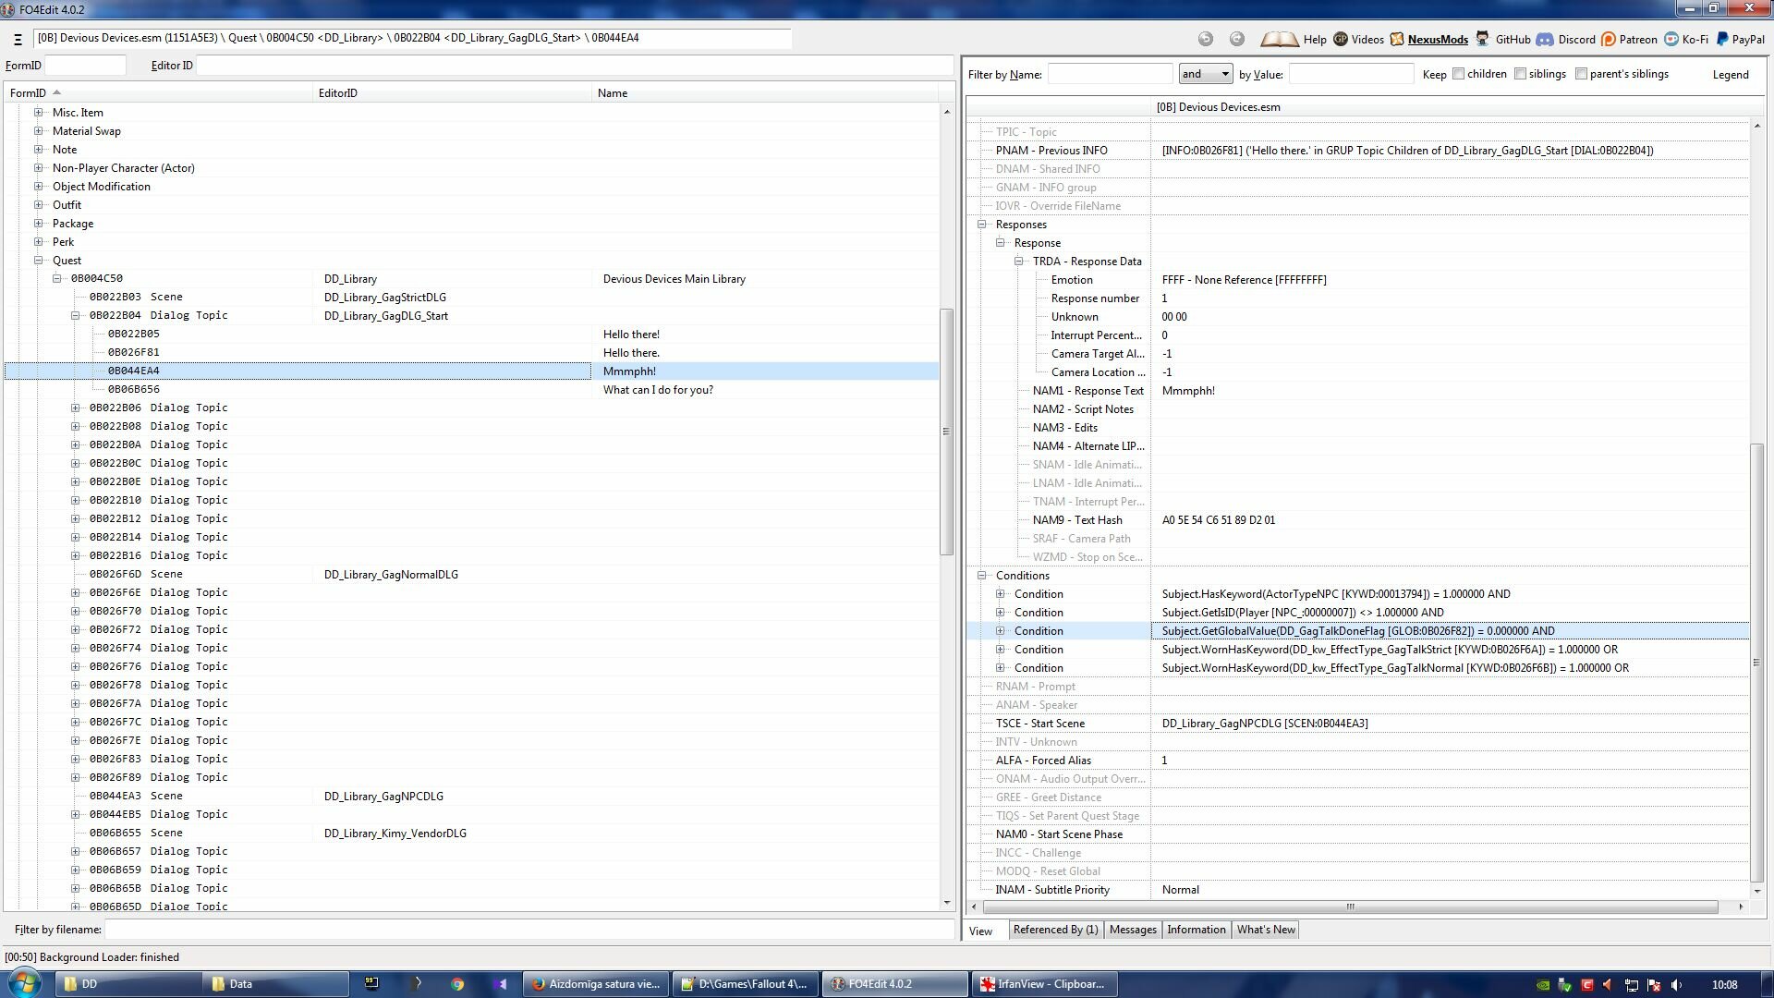Click the GitHub link text
This screenshot has height=998, width=1774.
click(x=1513, y=40)
